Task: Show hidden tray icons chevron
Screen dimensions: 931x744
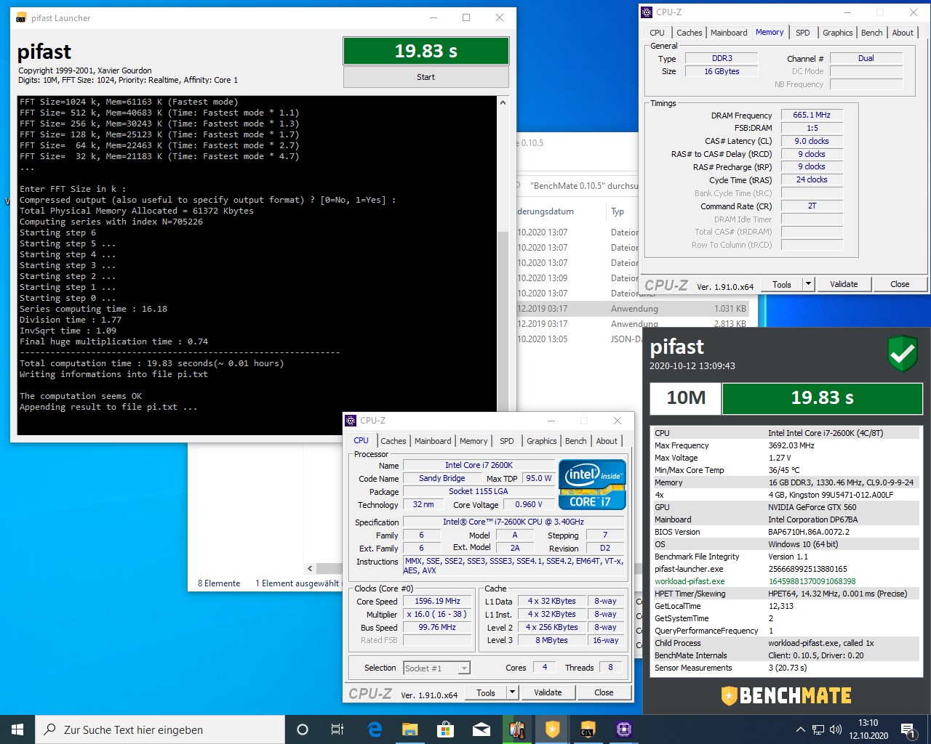Action: pyautogui.click(x=801, y=729)
